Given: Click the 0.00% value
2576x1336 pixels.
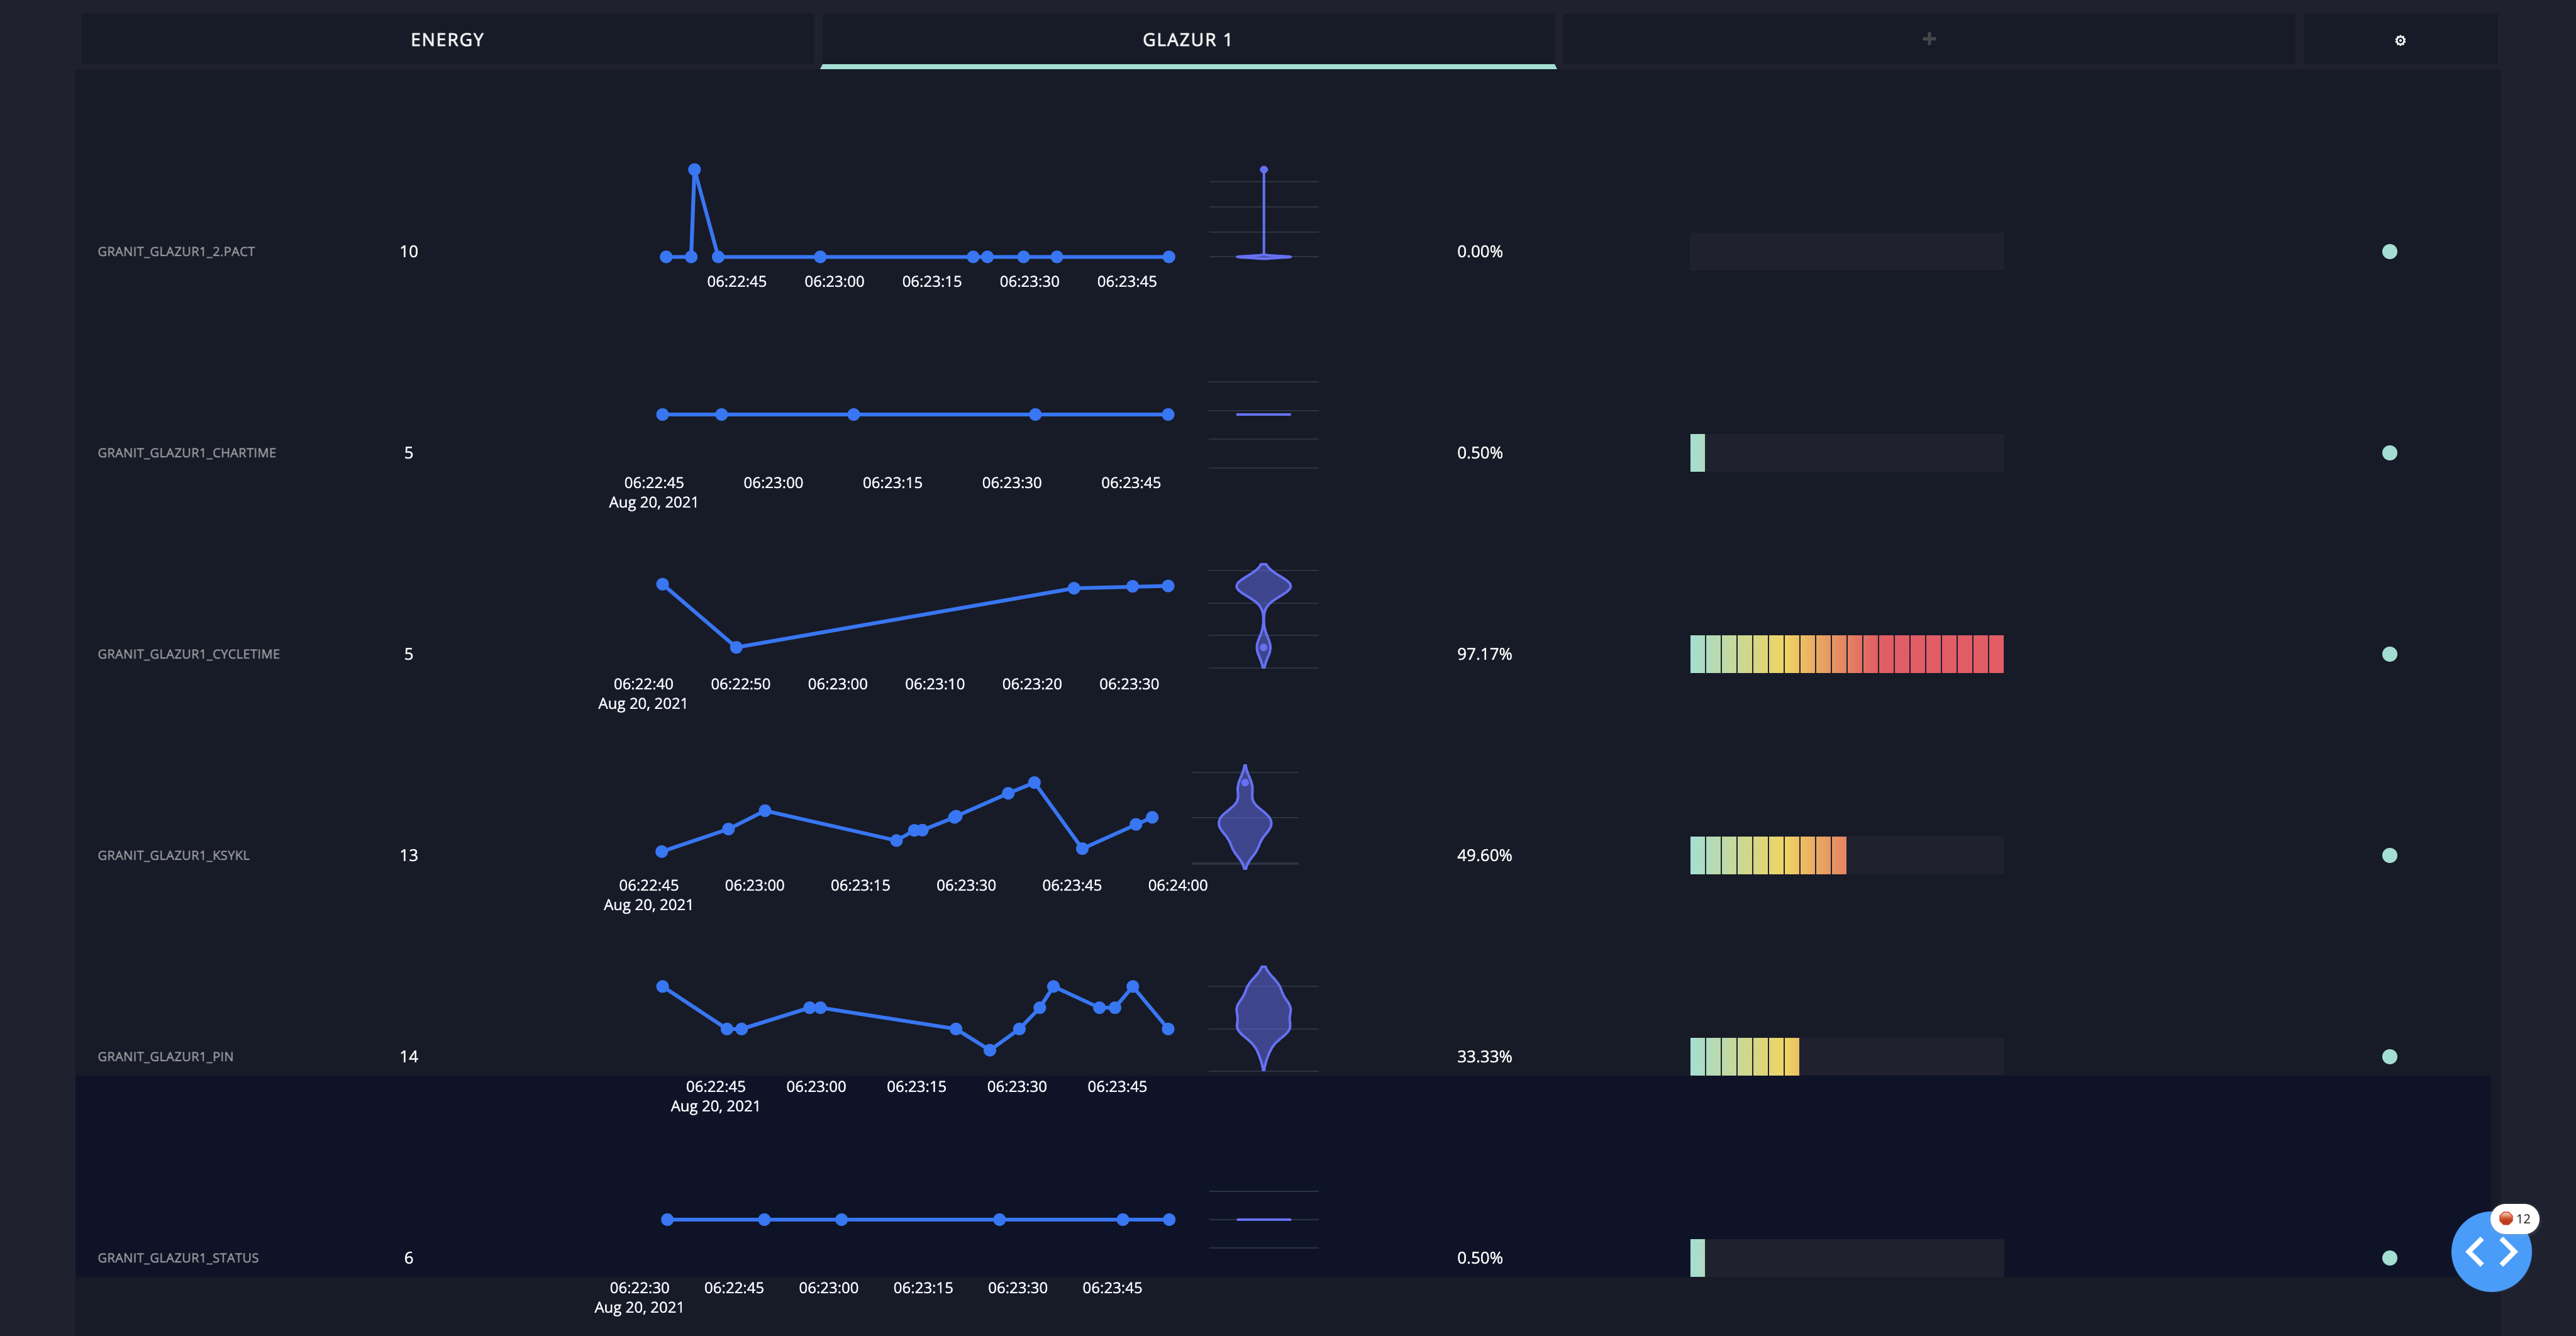Looking at the screenshot, I should coord(1479,251).
